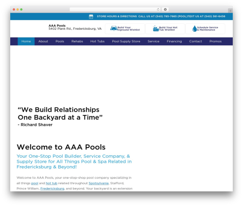Select the Home menu item
This screenshot has height=206, width=243.
pos(26,41)
